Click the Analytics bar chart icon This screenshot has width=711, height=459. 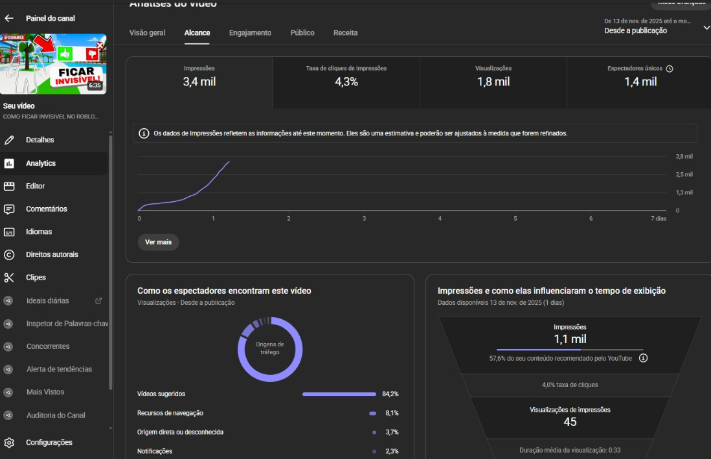pos(9,163)
